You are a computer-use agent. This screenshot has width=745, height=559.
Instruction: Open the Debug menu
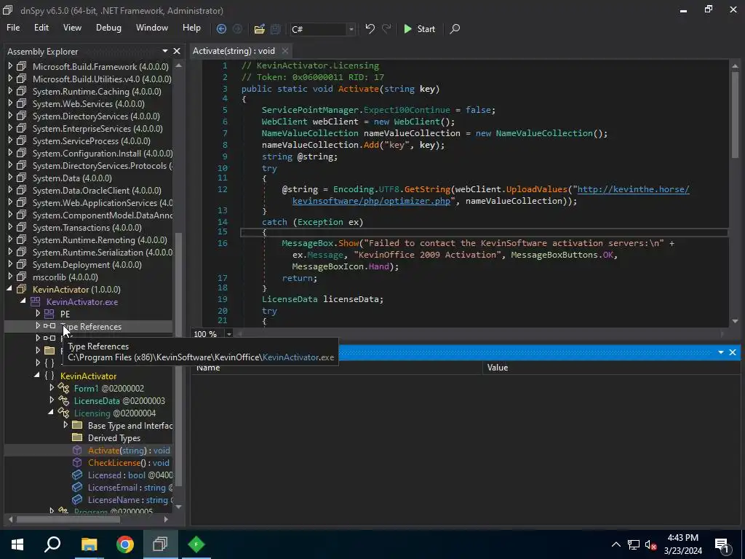click(109, 28)
